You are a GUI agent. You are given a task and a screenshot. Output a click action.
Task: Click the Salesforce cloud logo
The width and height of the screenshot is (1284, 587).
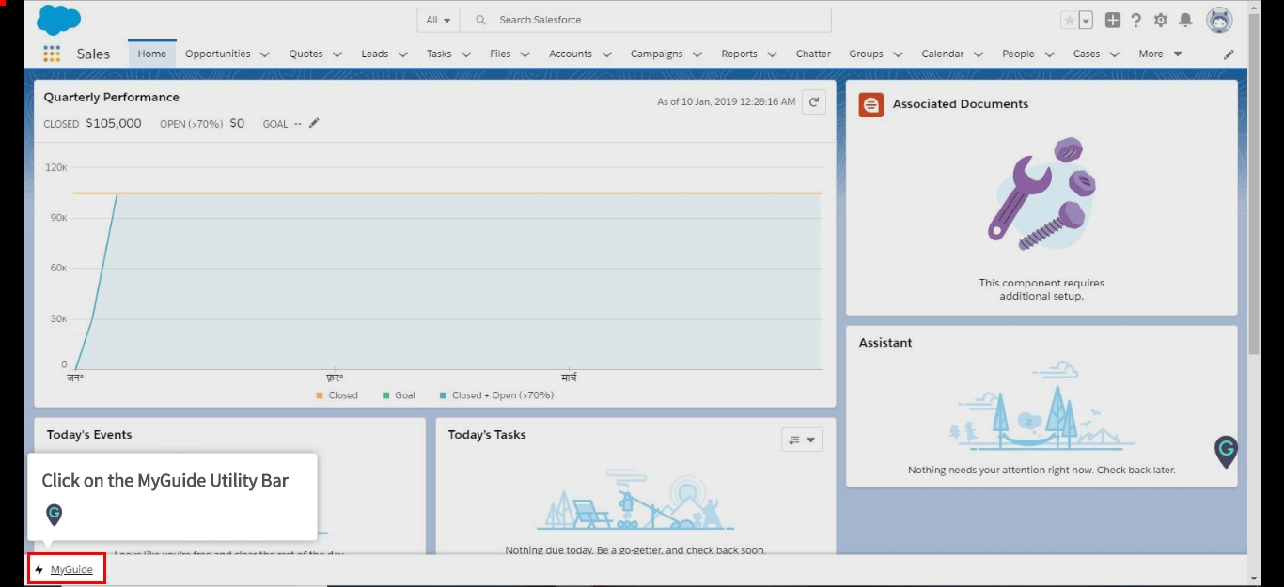(58, 20)
